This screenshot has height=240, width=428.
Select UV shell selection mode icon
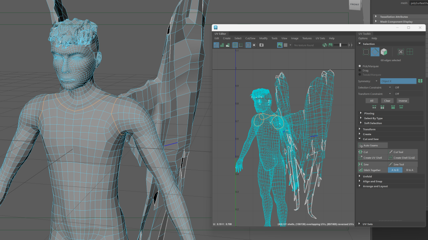(x=410, y=52)
